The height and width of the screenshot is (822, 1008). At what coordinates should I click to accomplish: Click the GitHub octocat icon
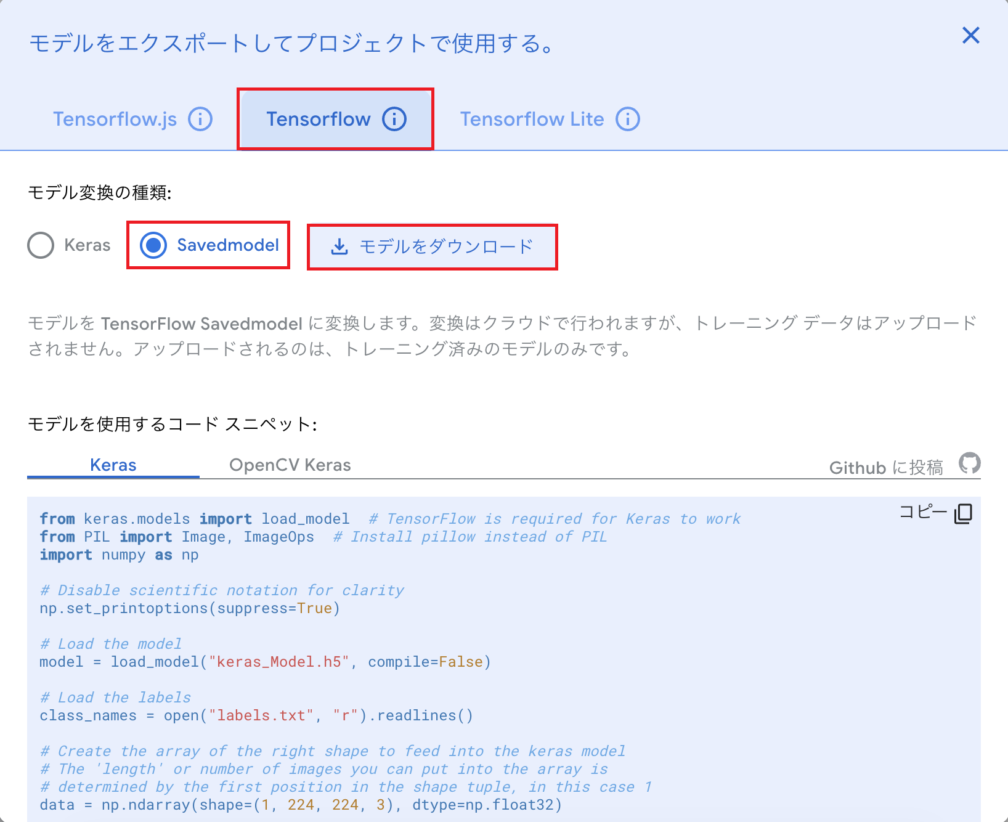969,463
